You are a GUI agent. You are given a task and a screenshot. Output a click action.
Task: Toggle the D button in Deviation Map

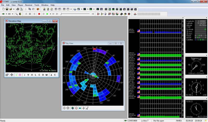[43, 75]
